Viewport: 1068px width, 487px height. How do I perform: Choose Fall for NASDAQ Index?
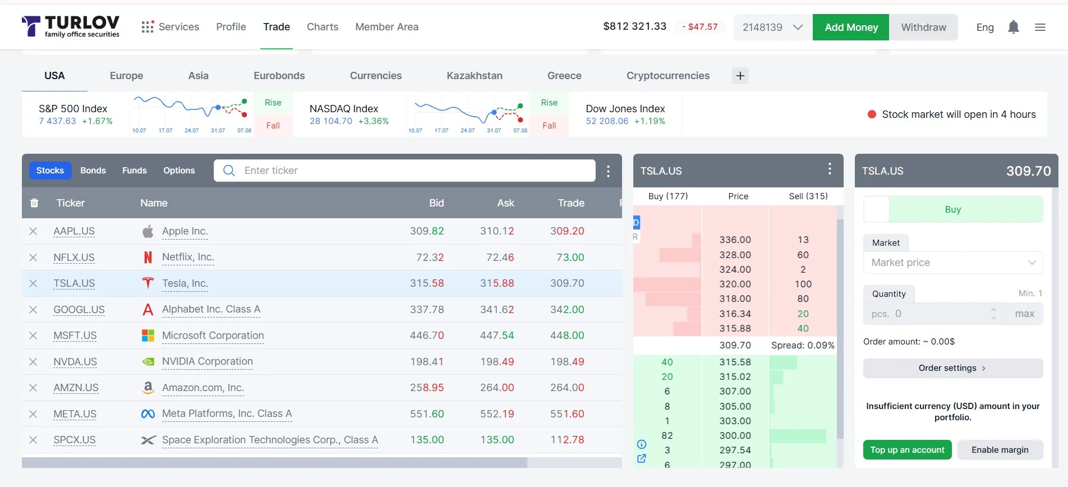pyautogui.click(x=549, y=126)
